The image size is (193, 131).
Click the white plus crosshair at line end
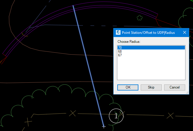104,126
